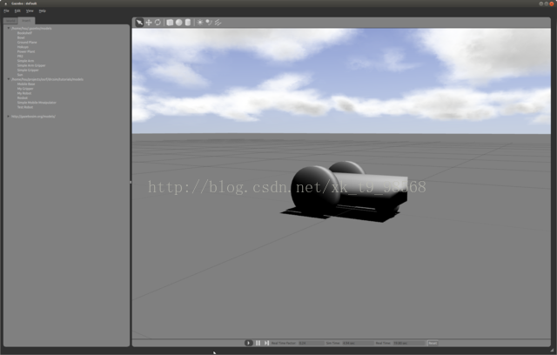557x355 pixels.
Task: Add a directional light
Action: [218, 23]
